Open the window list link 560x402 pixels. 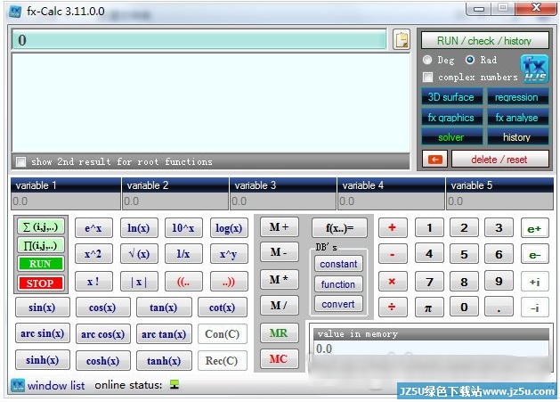pos(56,386)
